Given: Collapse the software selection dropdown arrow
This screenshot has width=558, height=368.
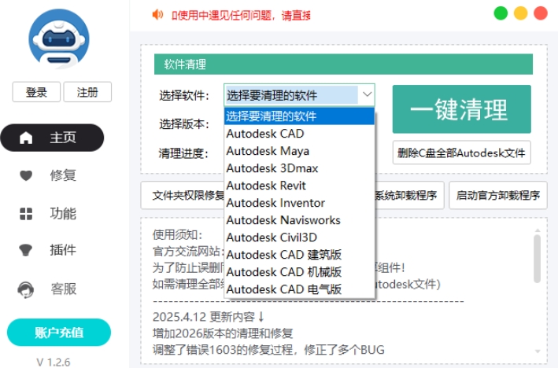Looking at the screenshot, I should [x=367, y=95].
